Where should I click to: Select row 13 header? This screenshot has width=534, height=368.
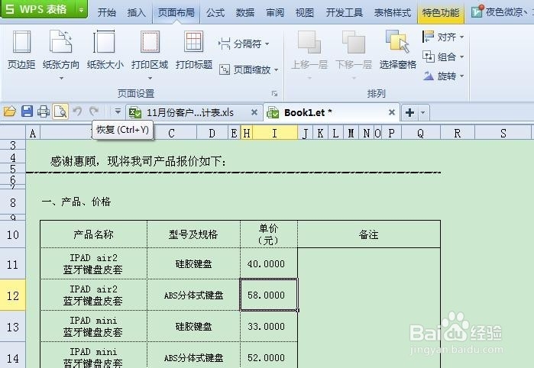(13, 327)
